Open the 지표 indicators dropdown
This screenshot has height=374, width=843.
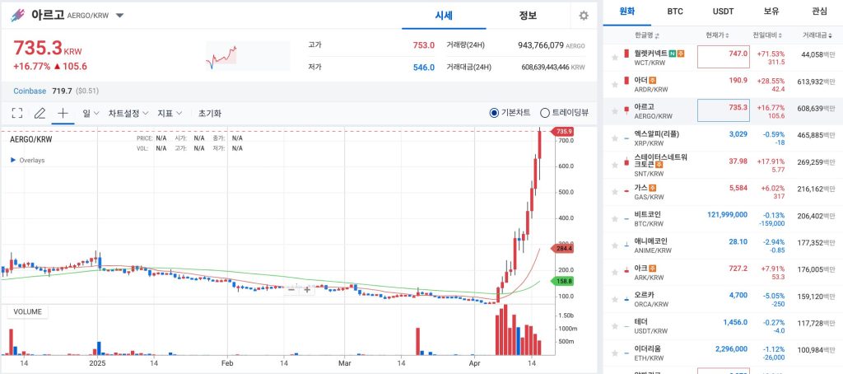(170, 113)
